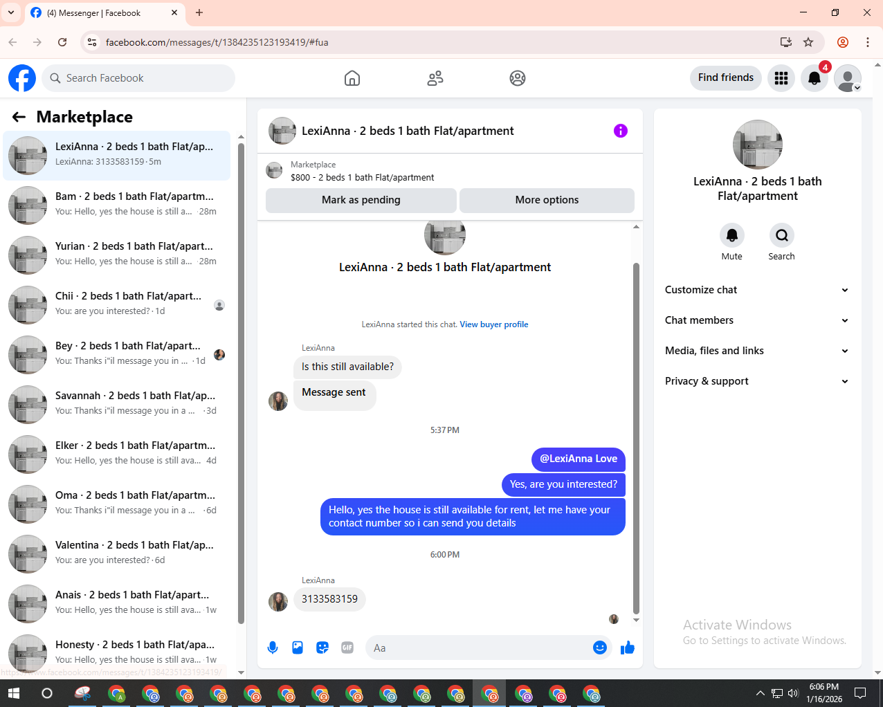This screenshot has width=883, height=707.
Task: Click the More options button
Action: point(547,200)
